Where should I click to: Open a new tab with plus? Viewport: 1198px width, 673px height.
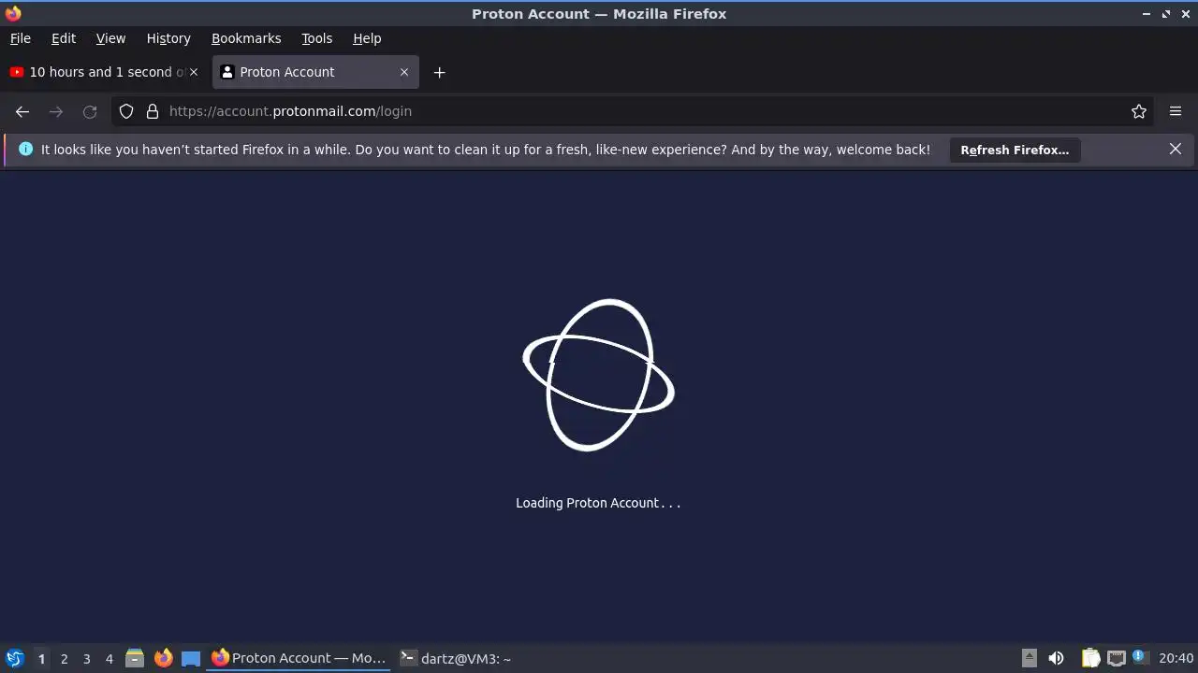(x=439, y=72)
